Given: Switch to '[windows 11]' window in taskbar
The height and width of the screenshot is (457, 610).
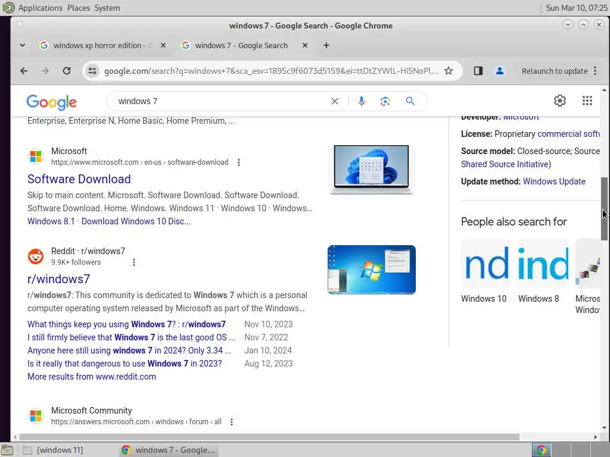Looking at the screenshot, I should (53, 450).
